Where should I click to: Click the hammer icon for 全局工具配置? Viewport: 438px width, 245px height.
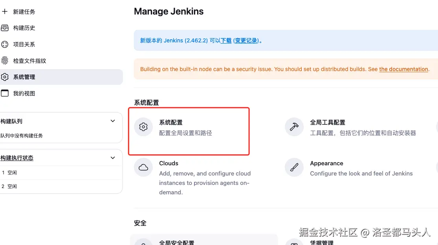294,127
